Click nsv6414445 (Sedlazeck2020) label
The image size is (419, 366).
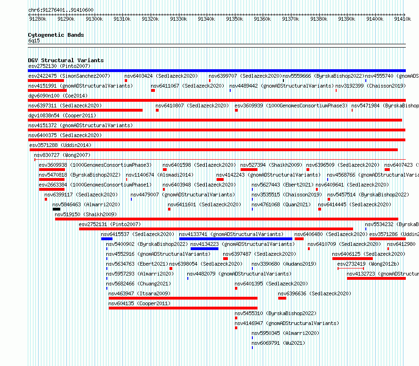pos(355,204)
